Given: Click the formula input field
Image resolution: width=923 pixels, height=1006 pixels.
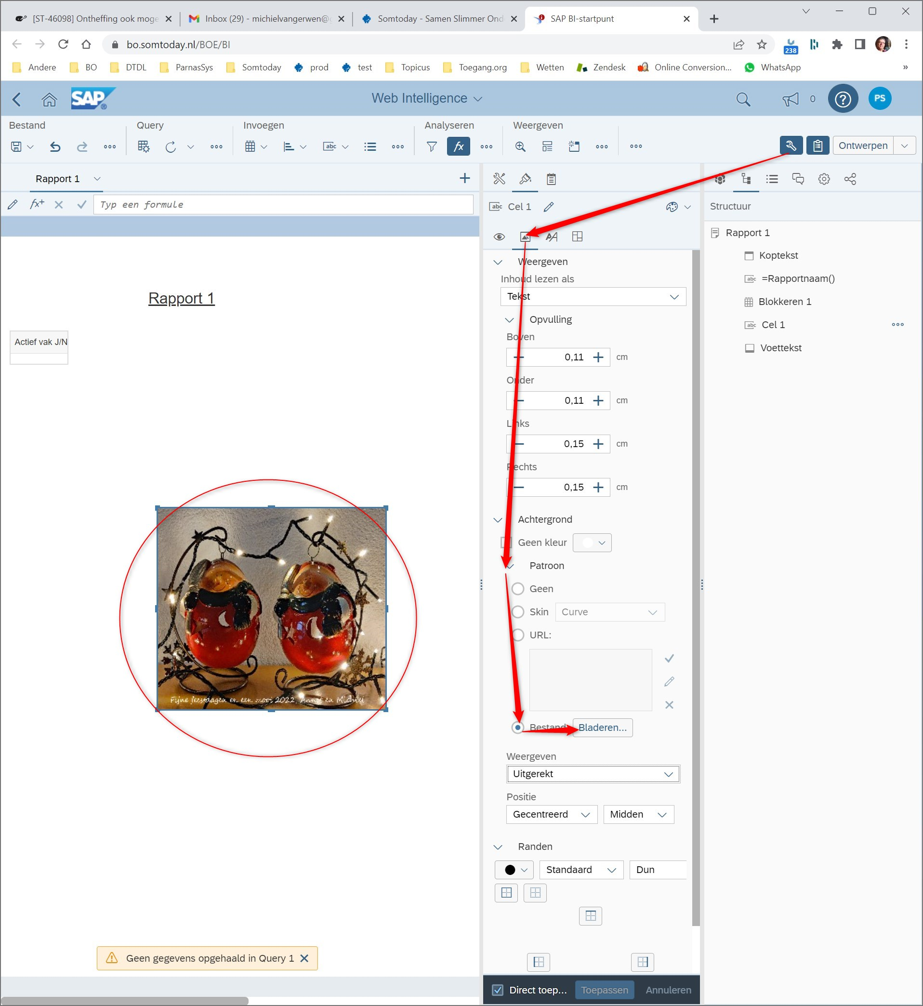Looking at the screenshot, I should point(283,204).
